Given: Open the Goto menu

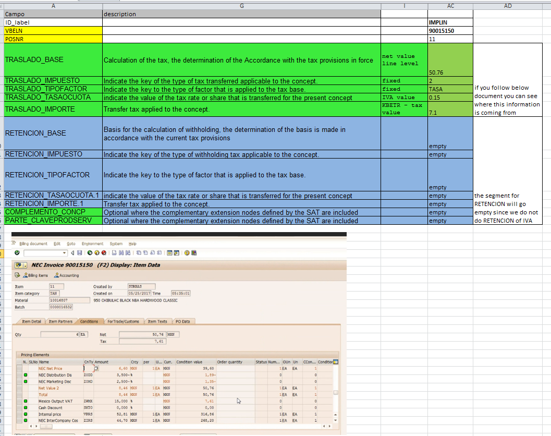Looking at the screenshot, I should (71, 244).
